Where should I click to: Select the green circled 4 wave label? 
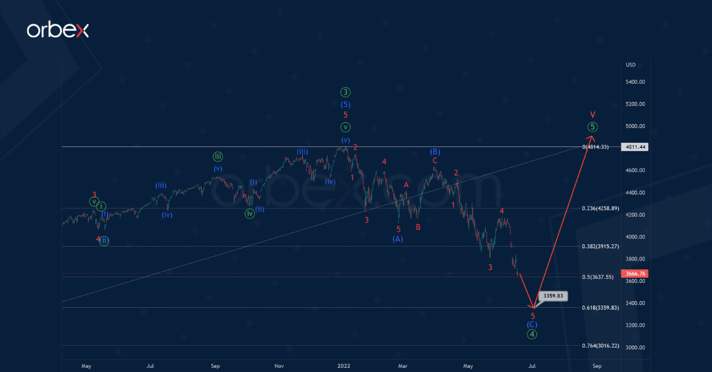tap(533, 334)
